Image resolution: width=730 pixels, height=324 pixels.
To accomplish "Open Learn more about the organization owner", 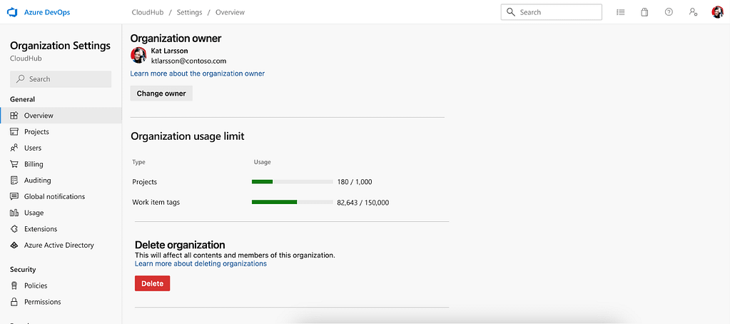I will tap(197, 74).
